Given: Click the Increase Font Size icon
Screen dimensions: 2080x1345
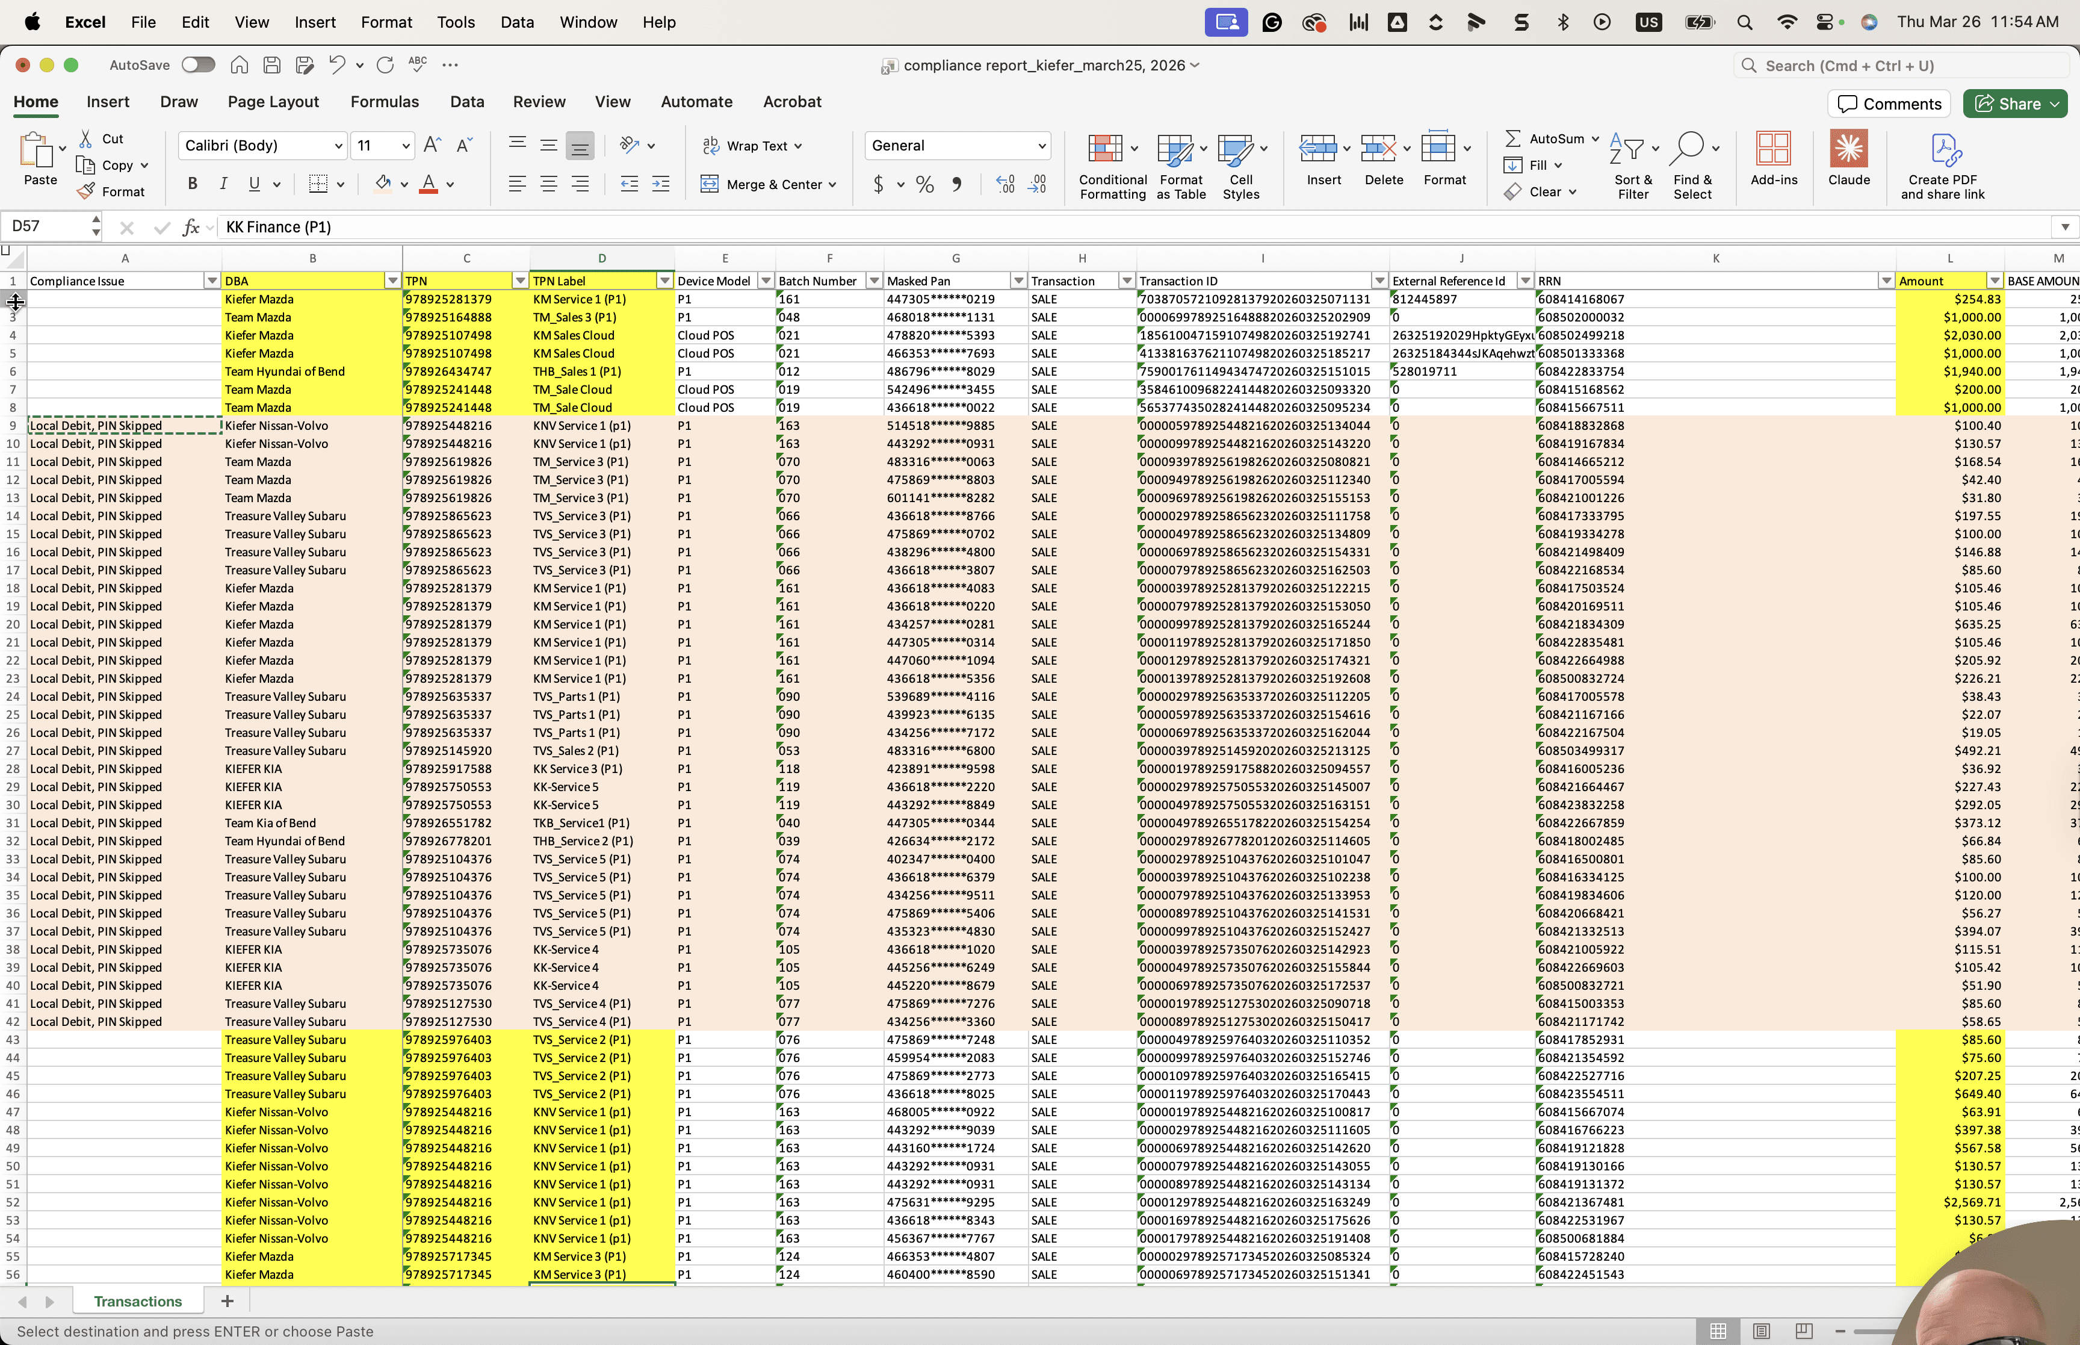Looking at the screenshot, I should pyautogui.click(x=432, y=145).
